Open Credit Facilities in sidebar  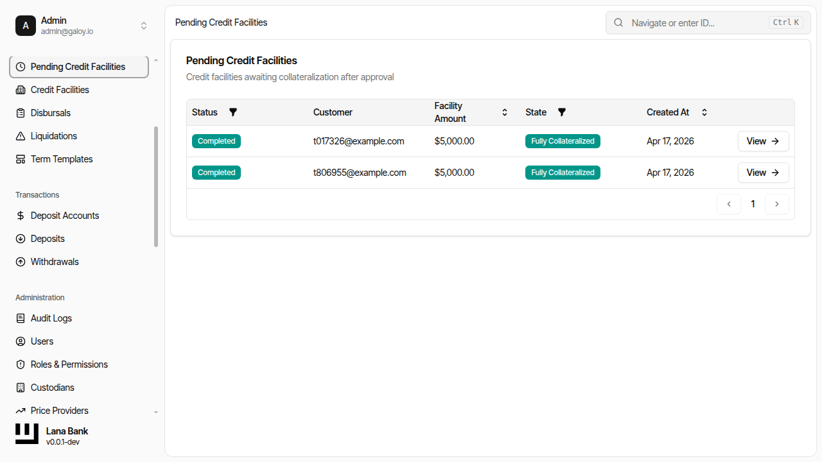tap(60, 90)
